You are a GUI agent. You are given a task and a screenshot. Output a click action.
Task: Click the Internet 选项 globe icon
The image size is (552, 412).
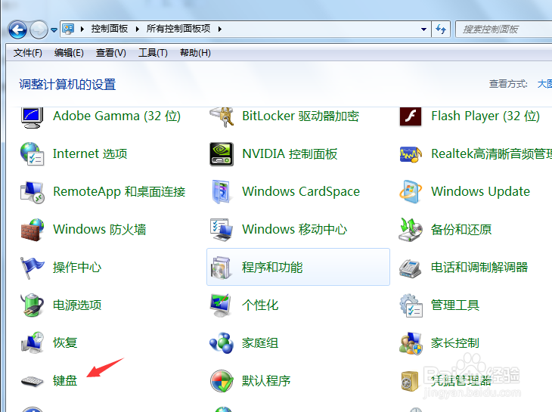(x=32, y=153)
